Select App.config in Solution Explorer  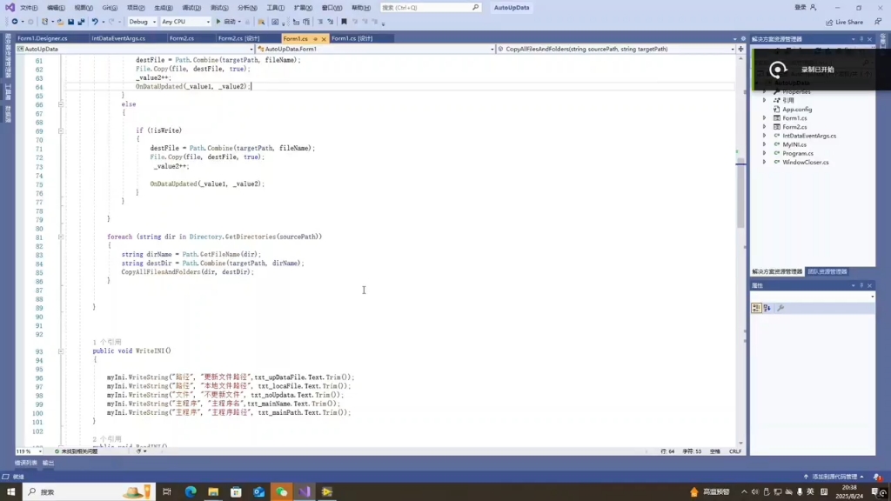(x=797, y=110)
